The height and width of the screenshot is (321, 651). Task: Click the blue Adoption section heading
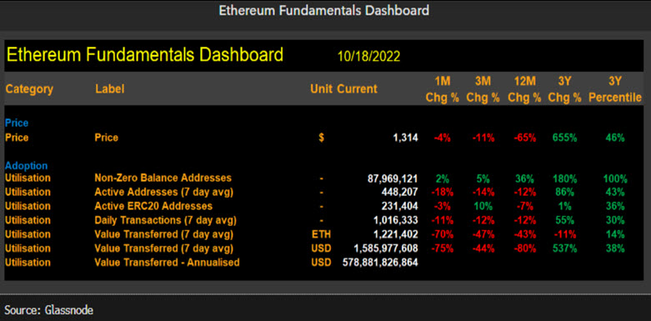tap(26, 166)
